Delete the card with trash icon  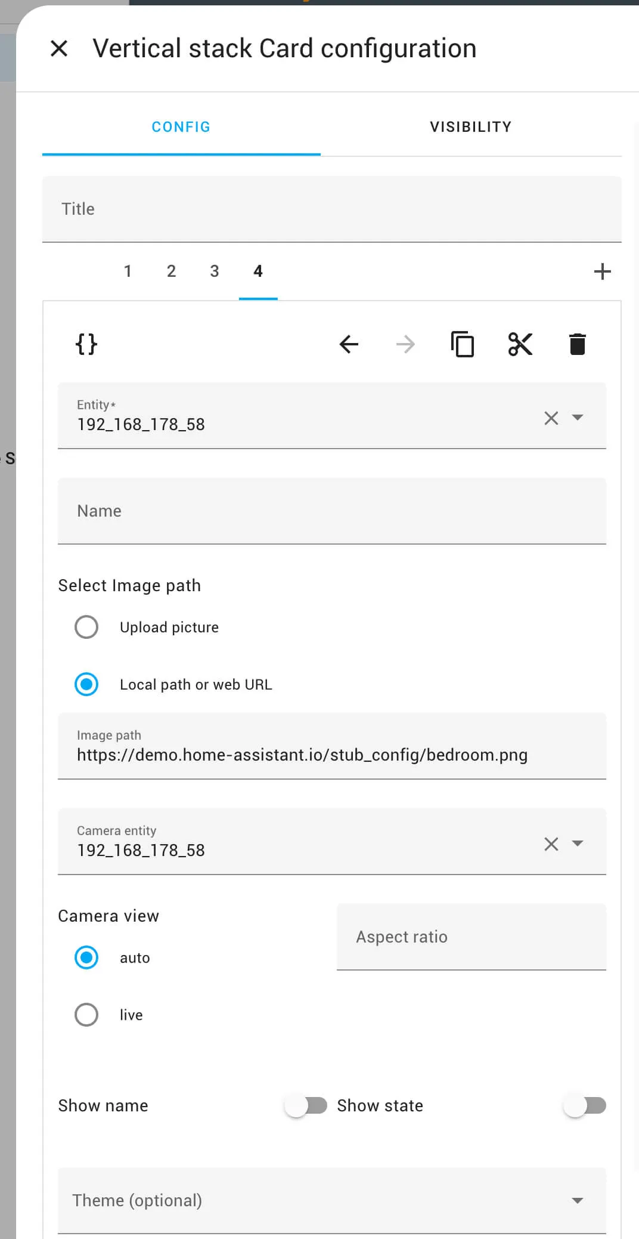[x=578, y=344]
